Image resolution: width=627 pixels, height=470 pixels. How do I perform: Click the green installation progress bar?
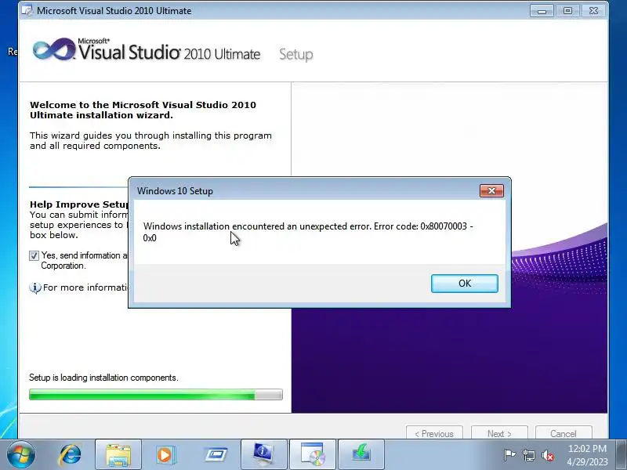(x=155, y=395)
